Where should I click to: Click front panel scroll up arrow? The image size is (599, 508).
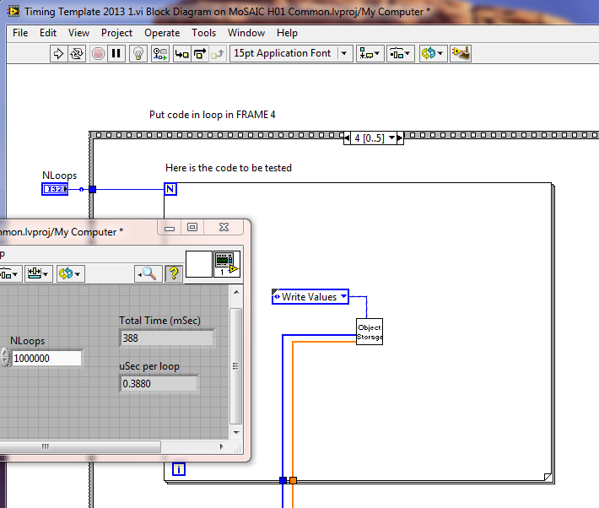tap(236, 293)
